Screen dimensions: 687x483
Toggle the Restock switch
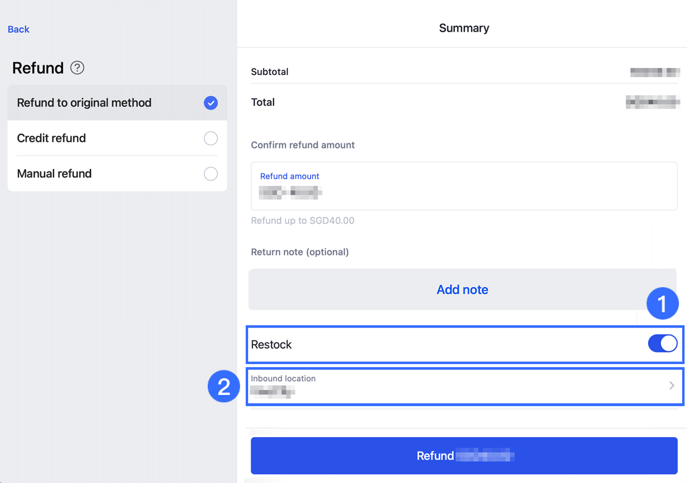(662, 344)
